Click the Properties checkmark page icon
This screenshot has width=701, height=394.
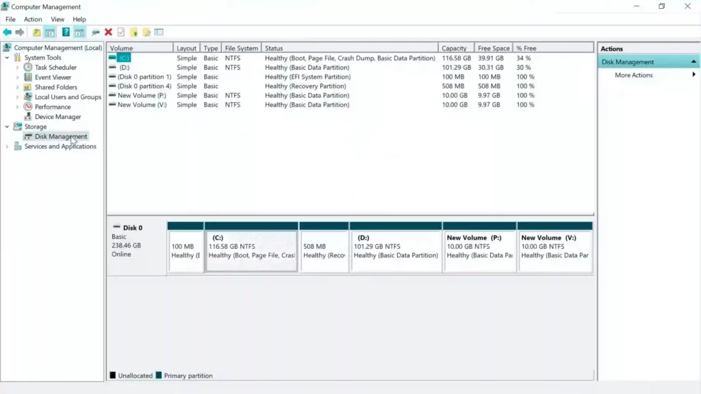pyautogui.click(x=121, y=32)
